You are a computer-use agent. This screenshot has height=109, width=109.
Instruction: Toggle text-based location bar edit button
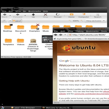pos(4,21)
